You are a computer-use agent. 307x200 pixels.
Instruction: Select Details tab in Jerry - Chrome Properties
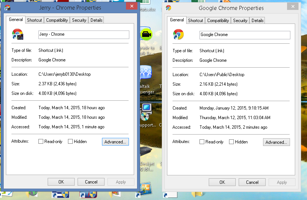tap(96, 20)
